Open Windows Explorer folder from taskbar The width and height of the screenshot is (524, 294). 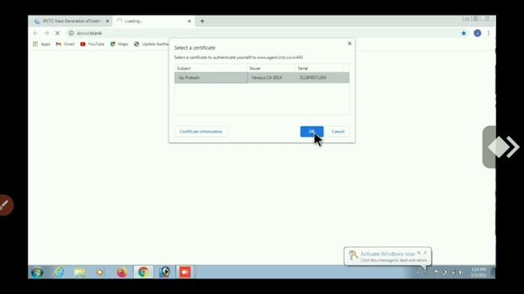(79, 272)
